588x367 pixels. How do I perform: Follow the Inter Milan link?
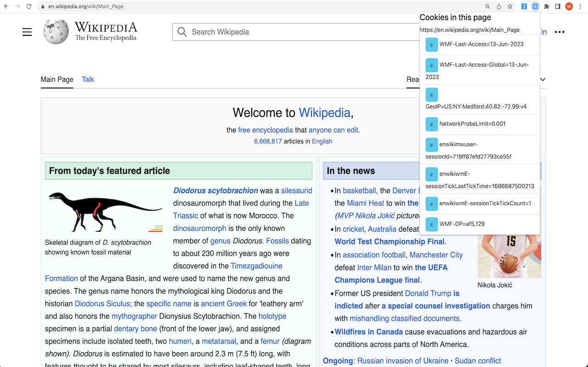[374, 267]
